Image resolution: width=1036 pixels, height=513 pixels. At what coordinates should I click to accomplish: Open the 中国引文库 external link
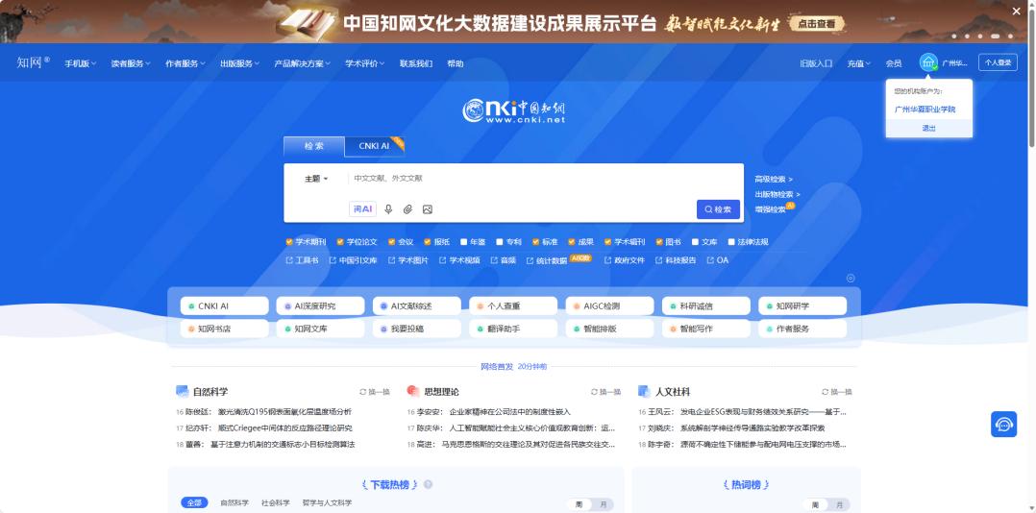[x=353, y=260]
